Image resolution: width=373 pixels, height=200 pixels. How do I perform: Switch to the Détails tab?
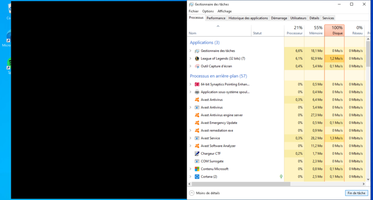(314, 18)
